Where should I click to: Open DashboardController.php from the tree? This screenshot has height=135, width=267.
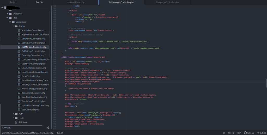pos(33,64)
